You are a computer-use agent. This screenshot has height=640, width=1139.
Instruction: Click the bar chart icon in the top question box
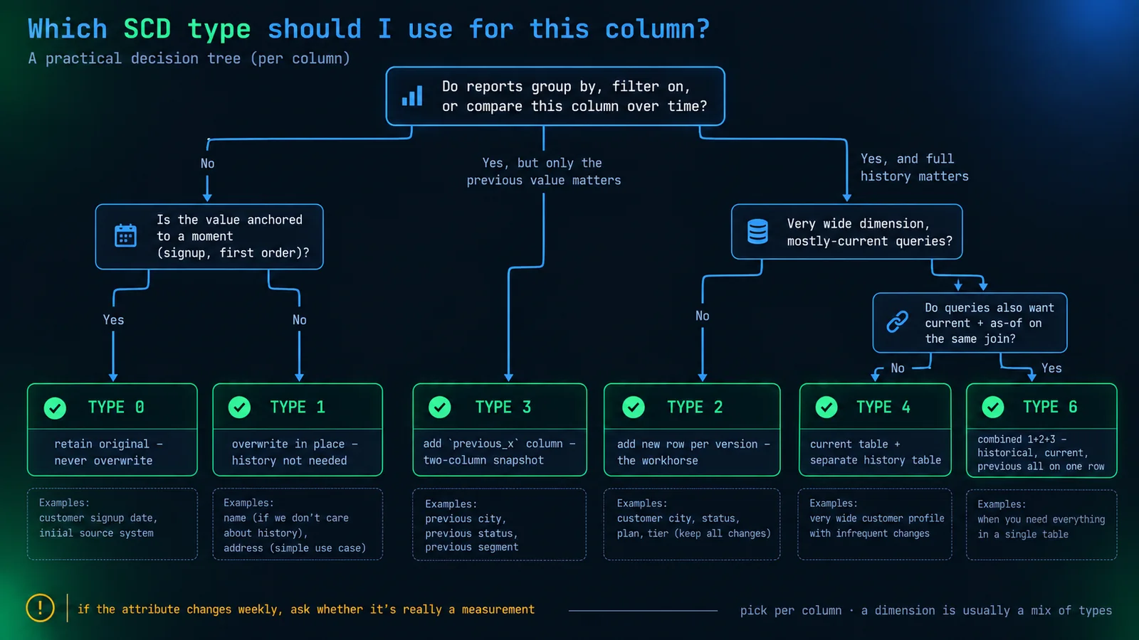[412, 96]
